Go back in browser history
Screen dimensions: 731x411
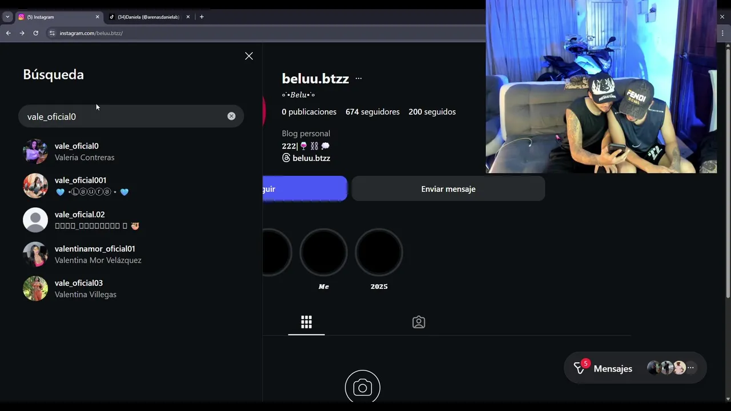click(9, 33)
